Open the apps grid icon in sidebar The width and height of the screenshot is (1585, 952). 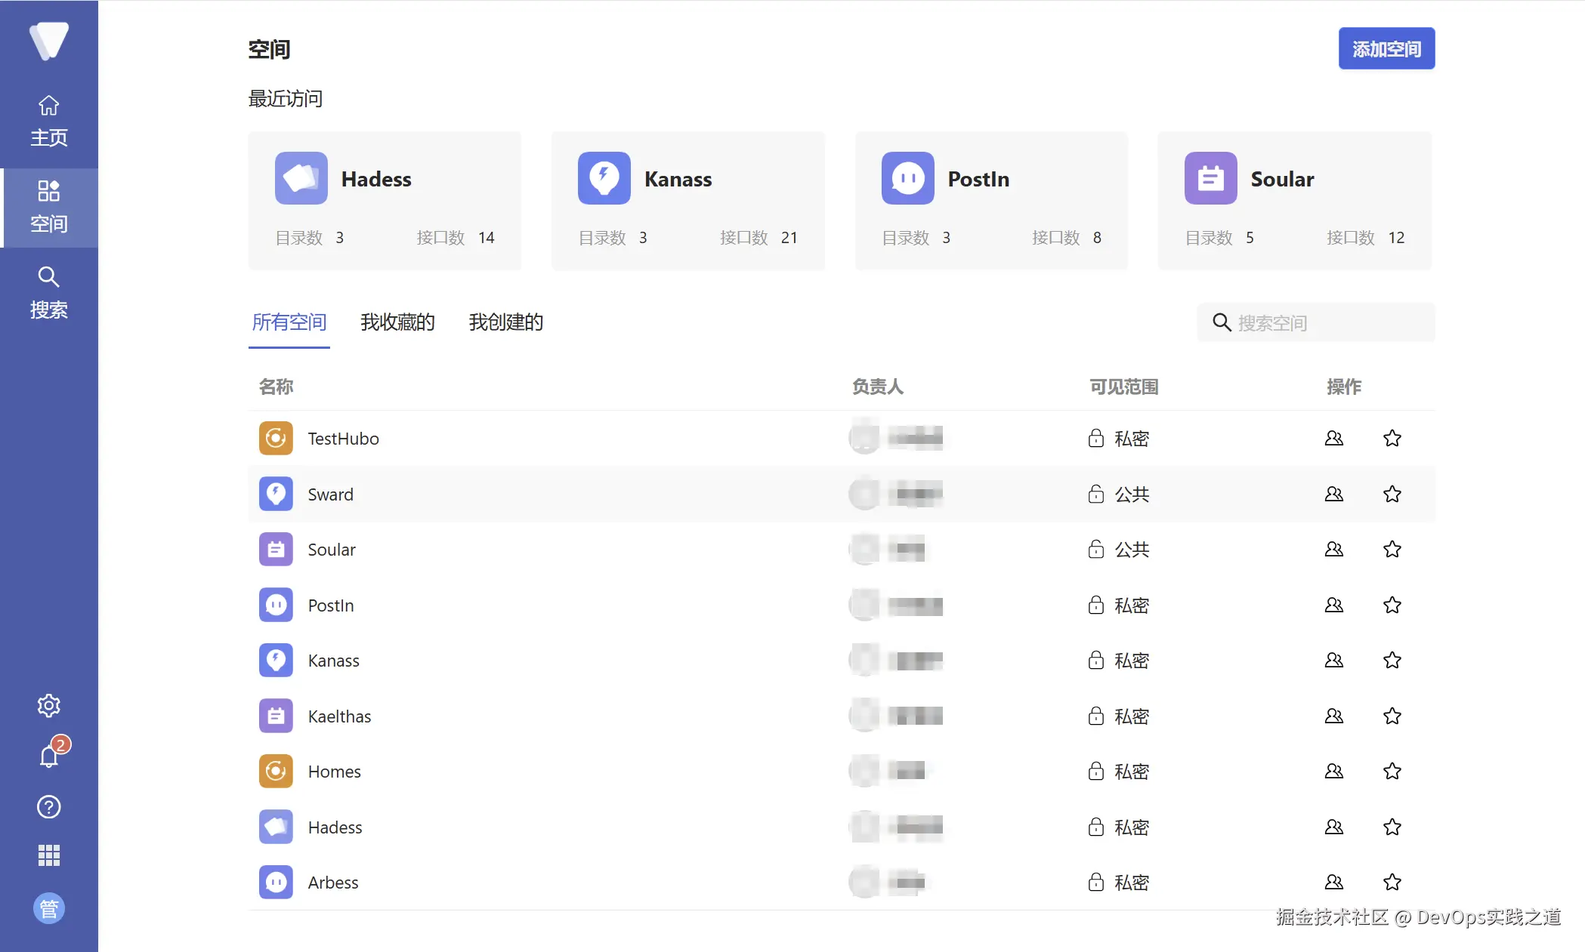coord(48,855)
